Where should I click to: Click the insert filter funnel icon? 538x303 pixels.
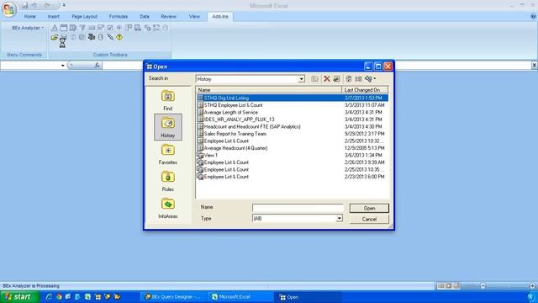(82, 28)
